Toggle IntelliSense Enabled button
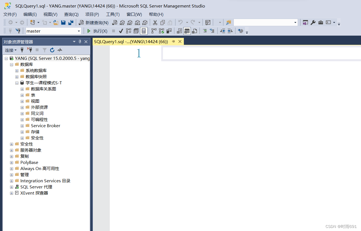 [144, 31]
